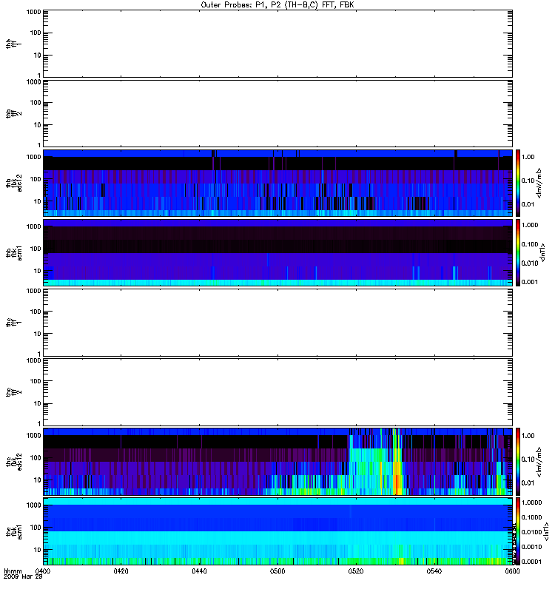Viewport: 555px width, 592px height.
Task: Click the '0.0010' tick on thc scm1 color bar
Action: tap(531, 547)
